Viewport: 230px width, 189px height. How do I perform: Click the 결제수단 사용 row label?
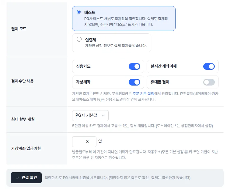[x=23, y=81]
